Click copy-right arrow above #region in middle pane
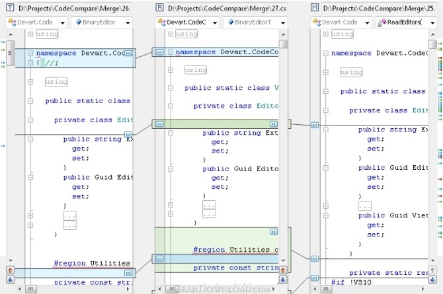 pos(274,232)
